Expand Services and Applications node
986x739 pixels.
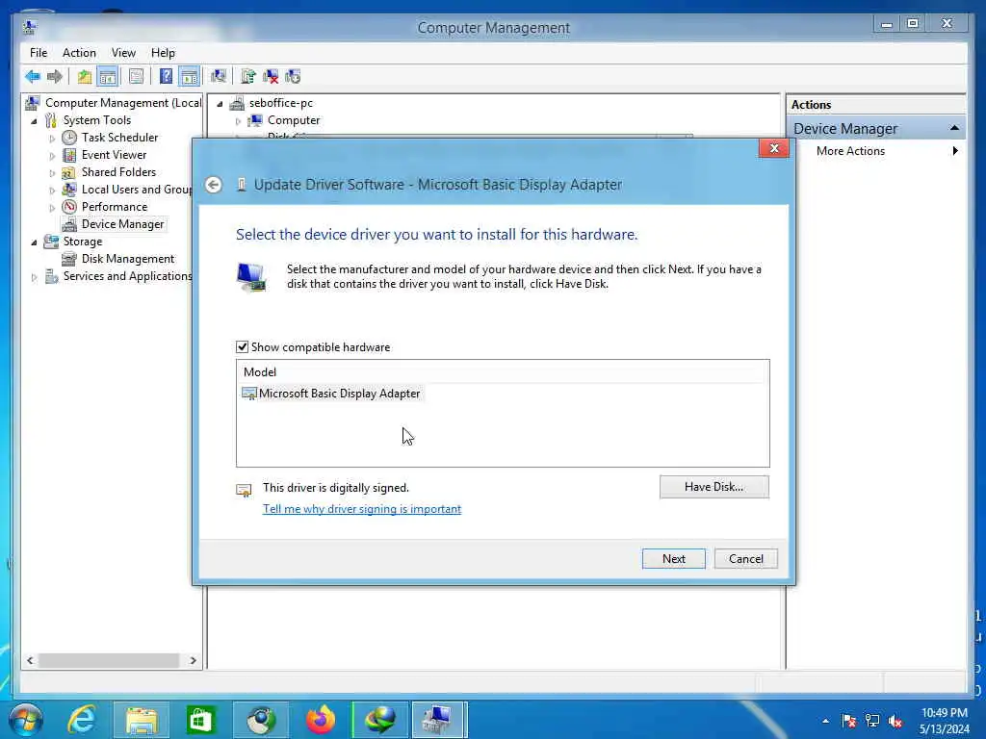pyautogui.click(x=34, y=276)
